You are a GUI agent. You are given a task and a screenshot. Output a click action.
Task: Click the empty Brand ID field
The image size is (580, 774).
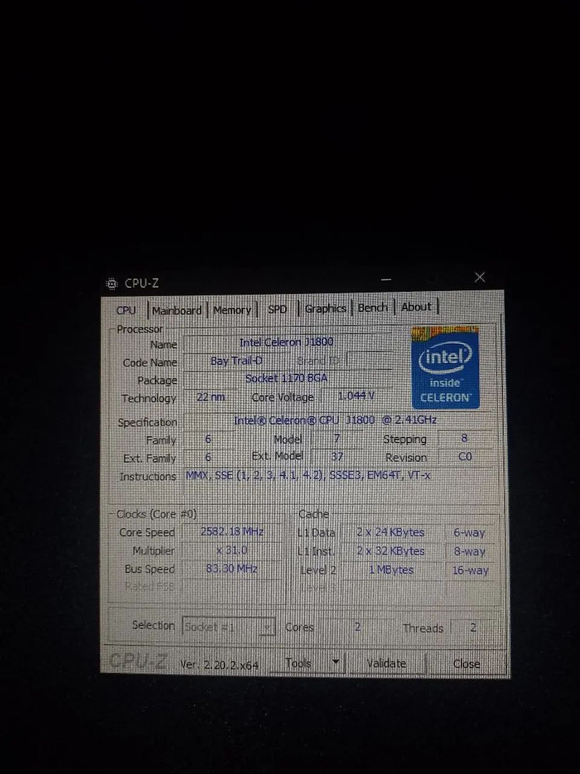[x=369, y=360]
